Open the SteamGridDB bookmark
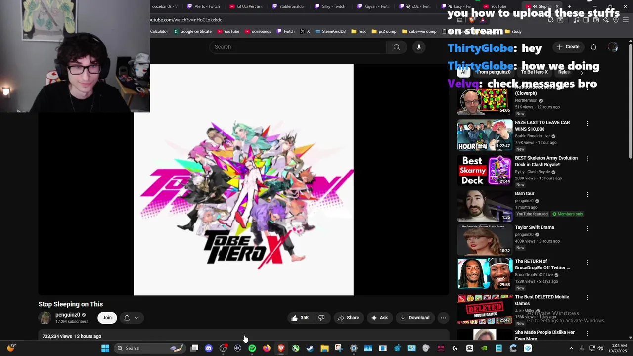Image resolution: width=633 pixels, height=356 pixels. [330, 31]
